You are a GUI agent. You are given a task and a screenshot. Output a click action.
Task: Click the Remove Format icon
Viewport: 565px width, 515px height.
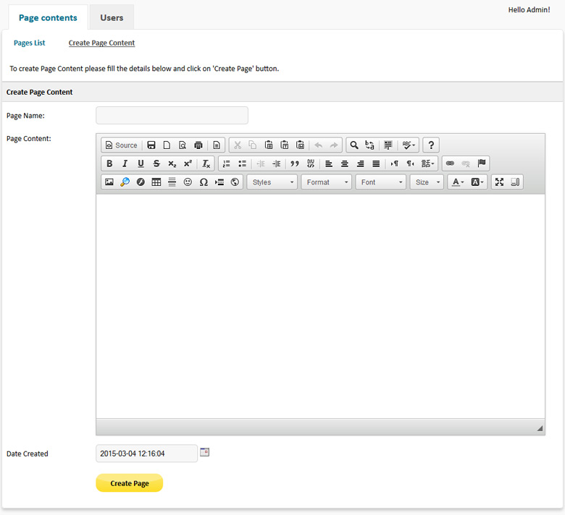206,163
